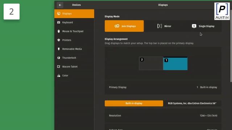The width and height of the screenshot is (232, 130).
Task: Click the Mirror mode icon
Action: [x=159, y=26]
